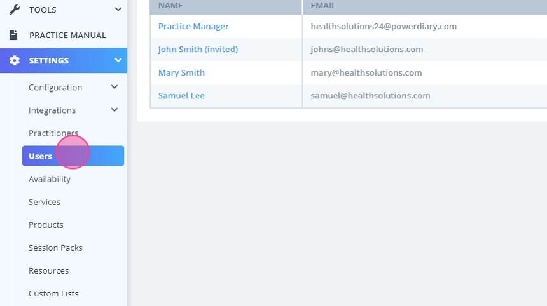Viewport: 547px width, 306px height.
Task: Expand the Tools menu chevron
Action: coord(118,9)
